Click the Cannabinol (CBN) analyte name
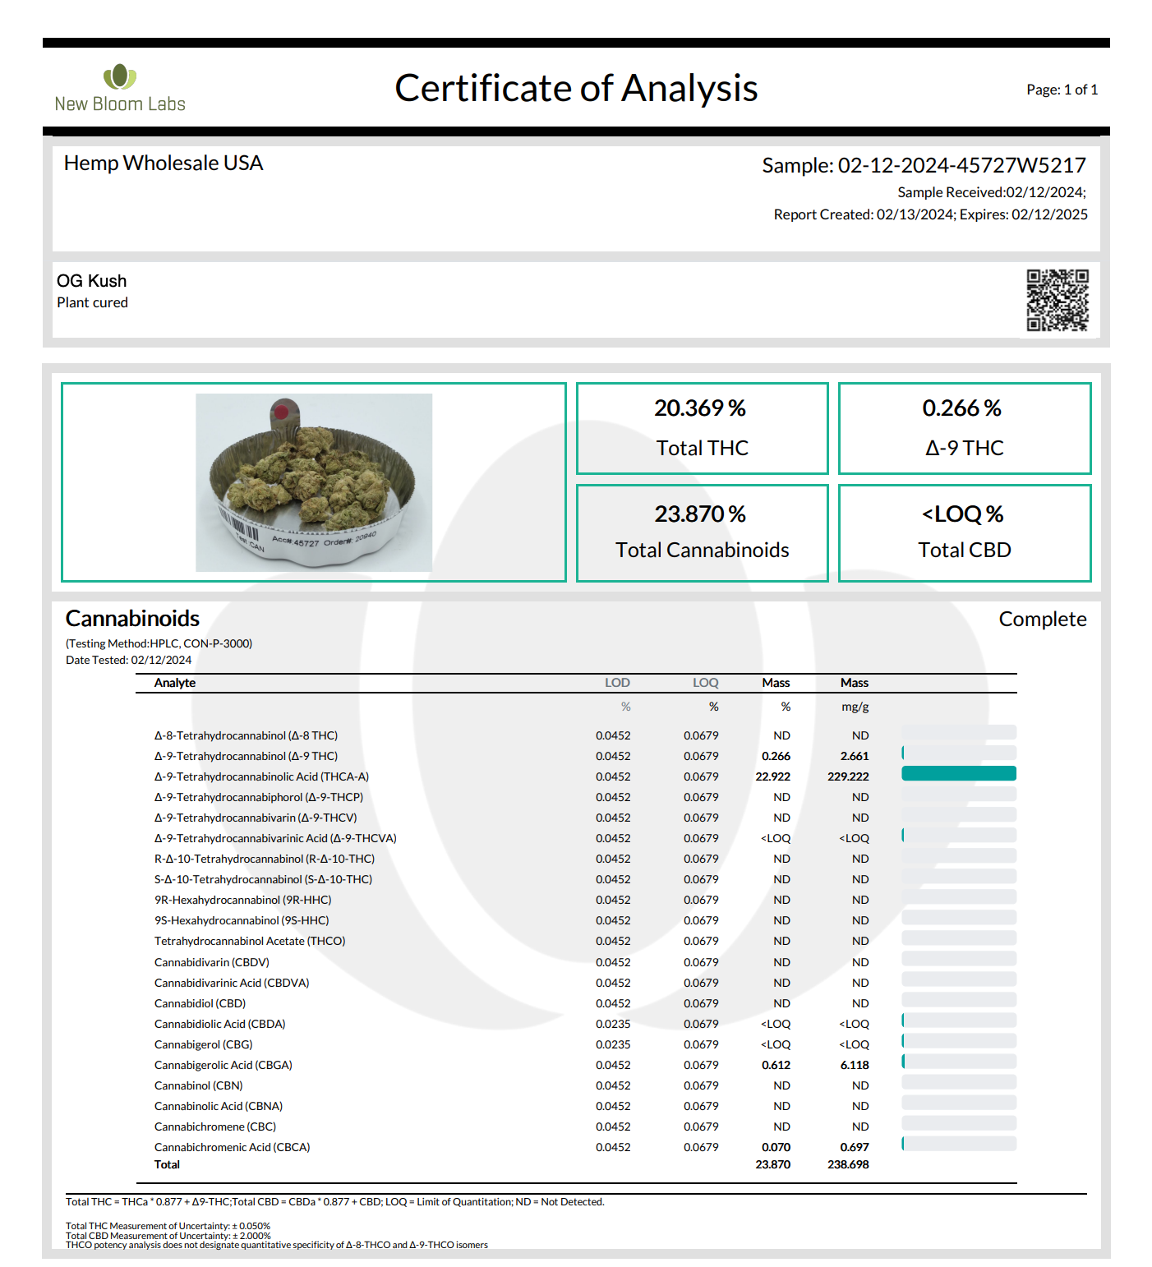 point(199,1085)
